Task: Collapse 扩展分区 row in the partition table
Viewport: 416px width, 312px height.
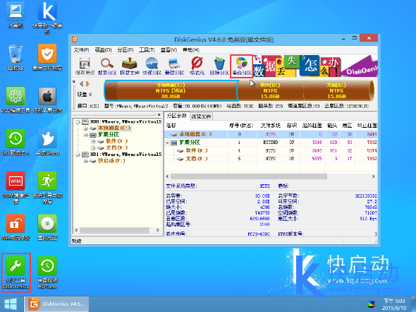Action: click(168, 143)
